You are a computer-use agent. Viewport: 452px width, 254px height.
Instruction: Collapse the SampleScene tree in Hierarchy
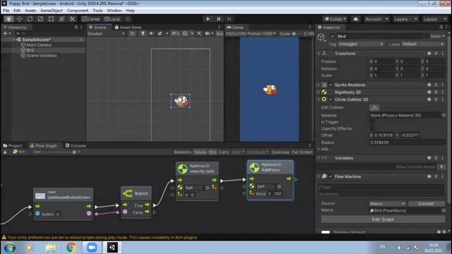13,40
